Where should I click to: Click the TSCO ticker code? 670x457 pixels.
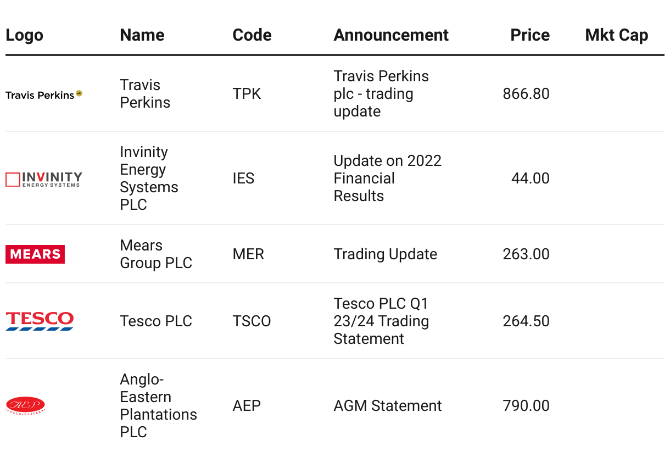pos(252,321)
